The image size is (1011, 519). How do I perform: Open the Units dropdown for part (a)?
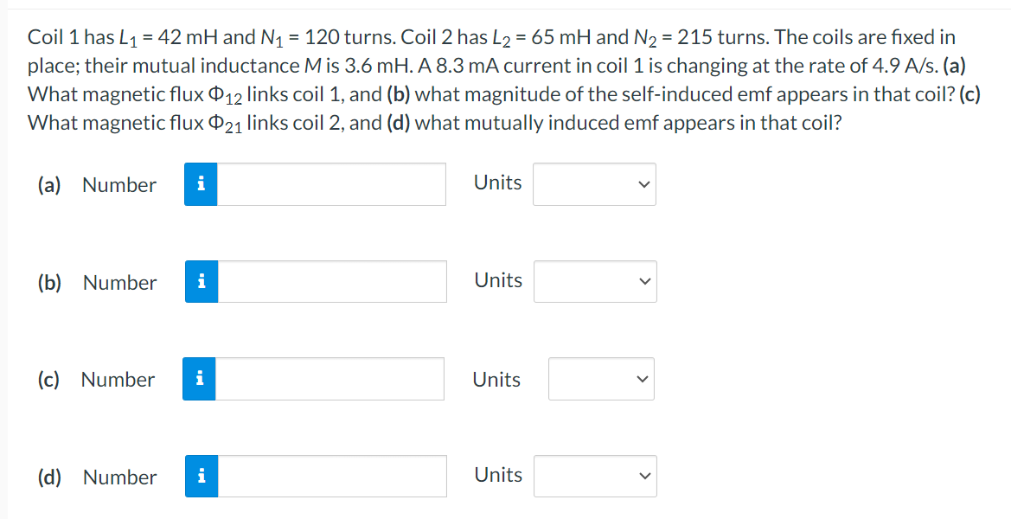tap(594, 184)
